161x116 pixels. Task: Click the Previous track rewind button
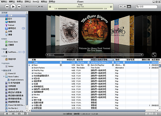(x=7, y=7)
